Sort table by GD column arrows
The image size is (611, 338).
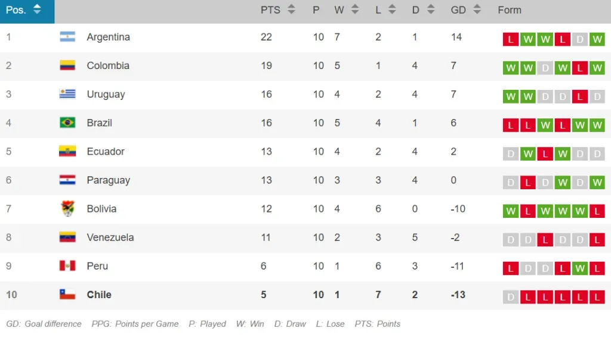[477, 10]
